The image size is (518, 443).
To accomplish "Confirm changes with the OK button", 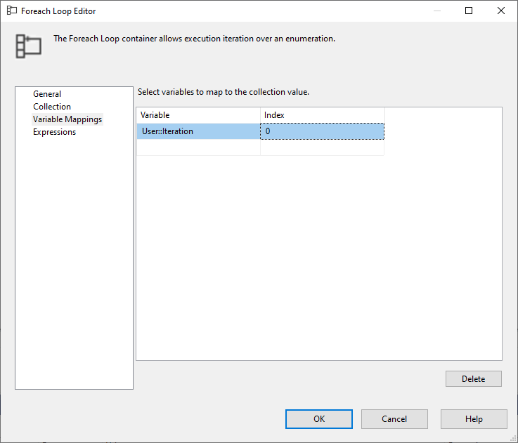I will click(x=319, y=419).
